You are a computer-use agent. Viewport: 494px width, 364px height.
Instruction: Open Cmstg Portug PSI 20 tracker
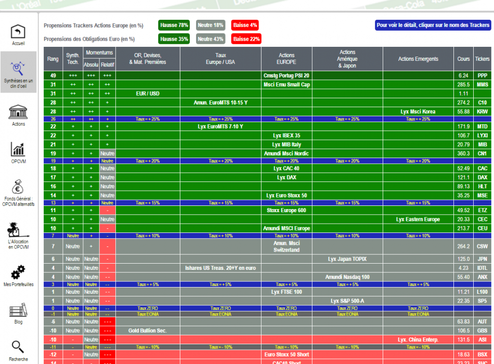coord(287,75)
